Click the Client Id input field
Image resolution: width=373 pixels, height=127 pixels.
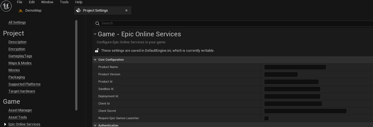click(x=293, y=104)
